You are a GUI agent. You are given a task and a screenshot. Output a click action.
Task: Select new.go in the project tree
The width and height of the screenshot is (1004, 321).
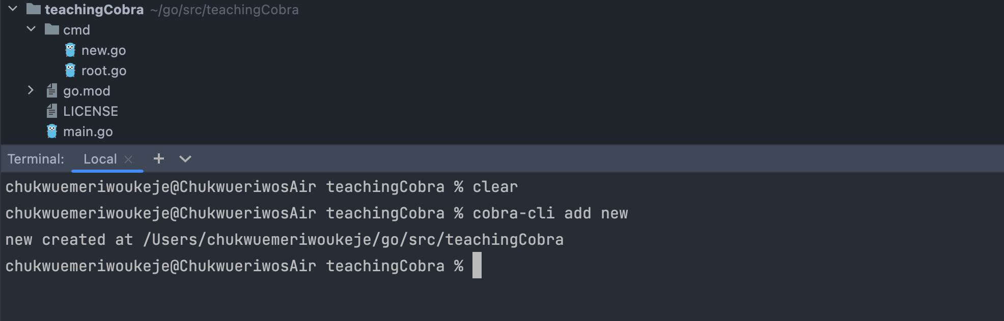pyautogui.click(x=103, y=50)
